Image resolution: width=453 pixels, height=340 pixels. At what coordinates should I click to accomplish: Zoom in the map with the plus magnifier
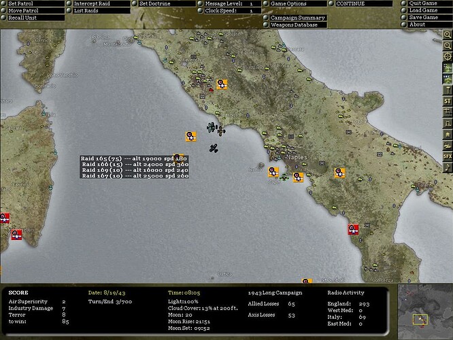pos(448,35)
